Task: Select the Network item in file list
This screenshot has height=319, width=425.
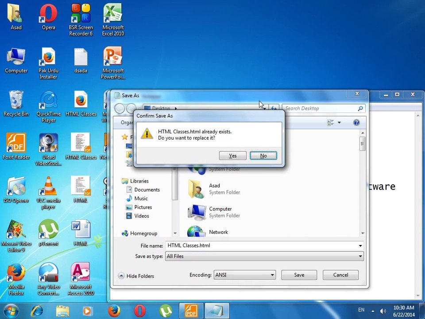Action: (209, 232)
